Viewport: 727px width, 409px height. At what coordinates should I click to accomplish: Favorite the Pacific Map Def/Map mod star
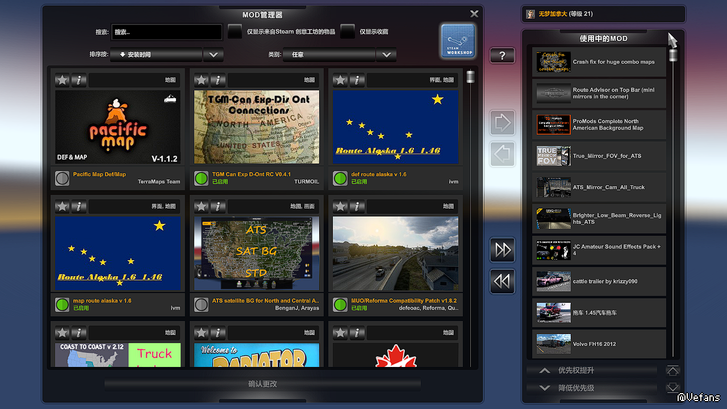click(x=62, y=80)
